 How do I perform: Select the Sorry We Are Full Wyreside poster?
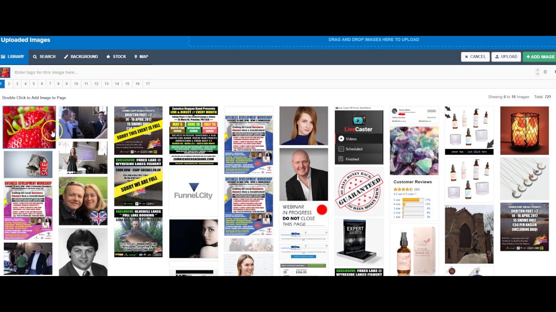138,182
